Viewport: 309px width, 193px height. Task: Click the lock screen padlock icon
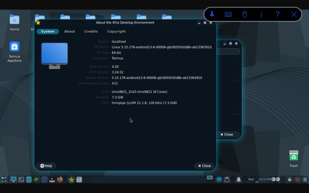point(290,179)
